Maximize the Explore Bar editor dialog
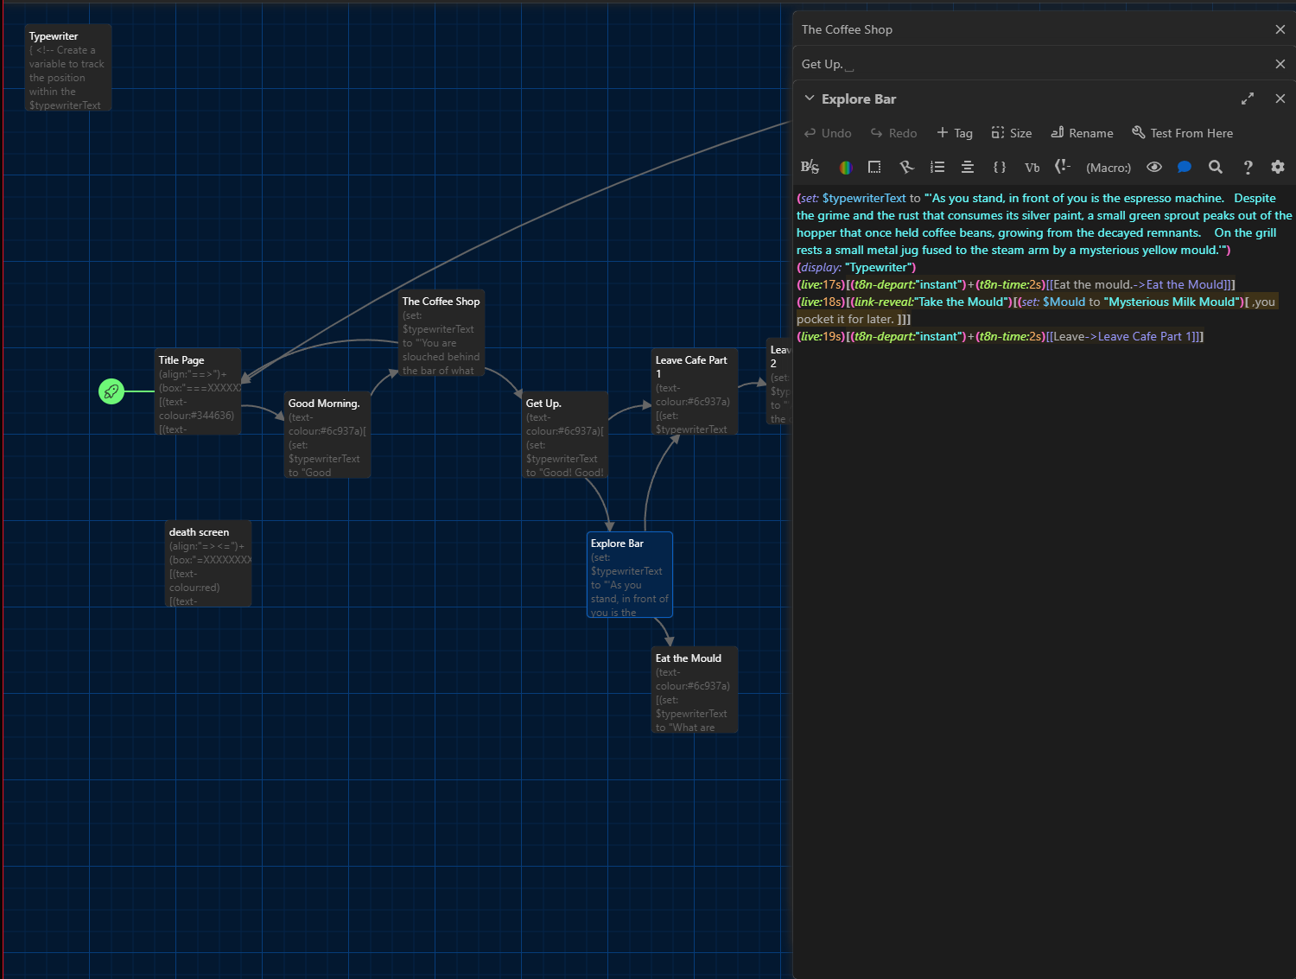Image resolution: width=1296 pixels, height=979 pixels. tap(1248, 99)
